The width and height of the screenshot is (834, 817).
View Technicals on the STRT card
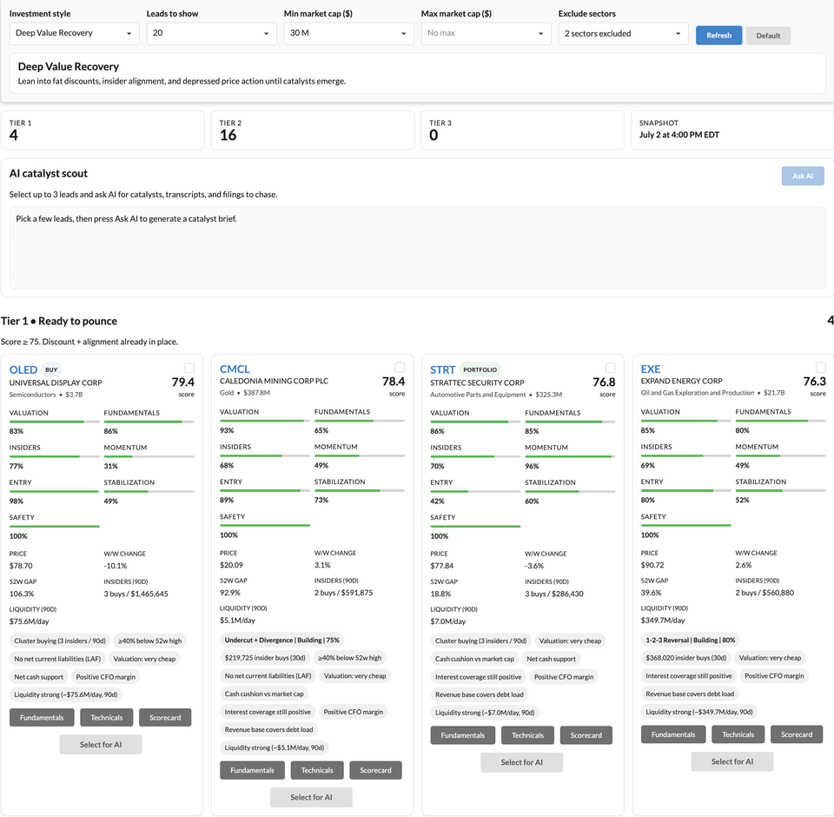click(527, 735)
